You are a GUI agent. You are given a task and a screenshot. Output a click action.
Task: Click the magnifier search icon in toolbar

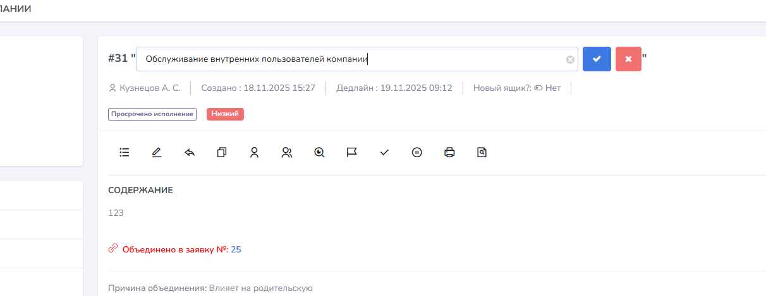(x=319, y=152)
